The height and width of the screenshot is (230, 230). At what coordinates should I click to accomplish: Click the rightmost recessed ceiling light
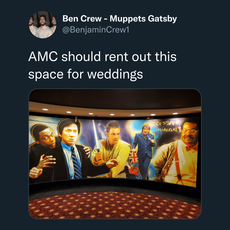tap(175, 114)
